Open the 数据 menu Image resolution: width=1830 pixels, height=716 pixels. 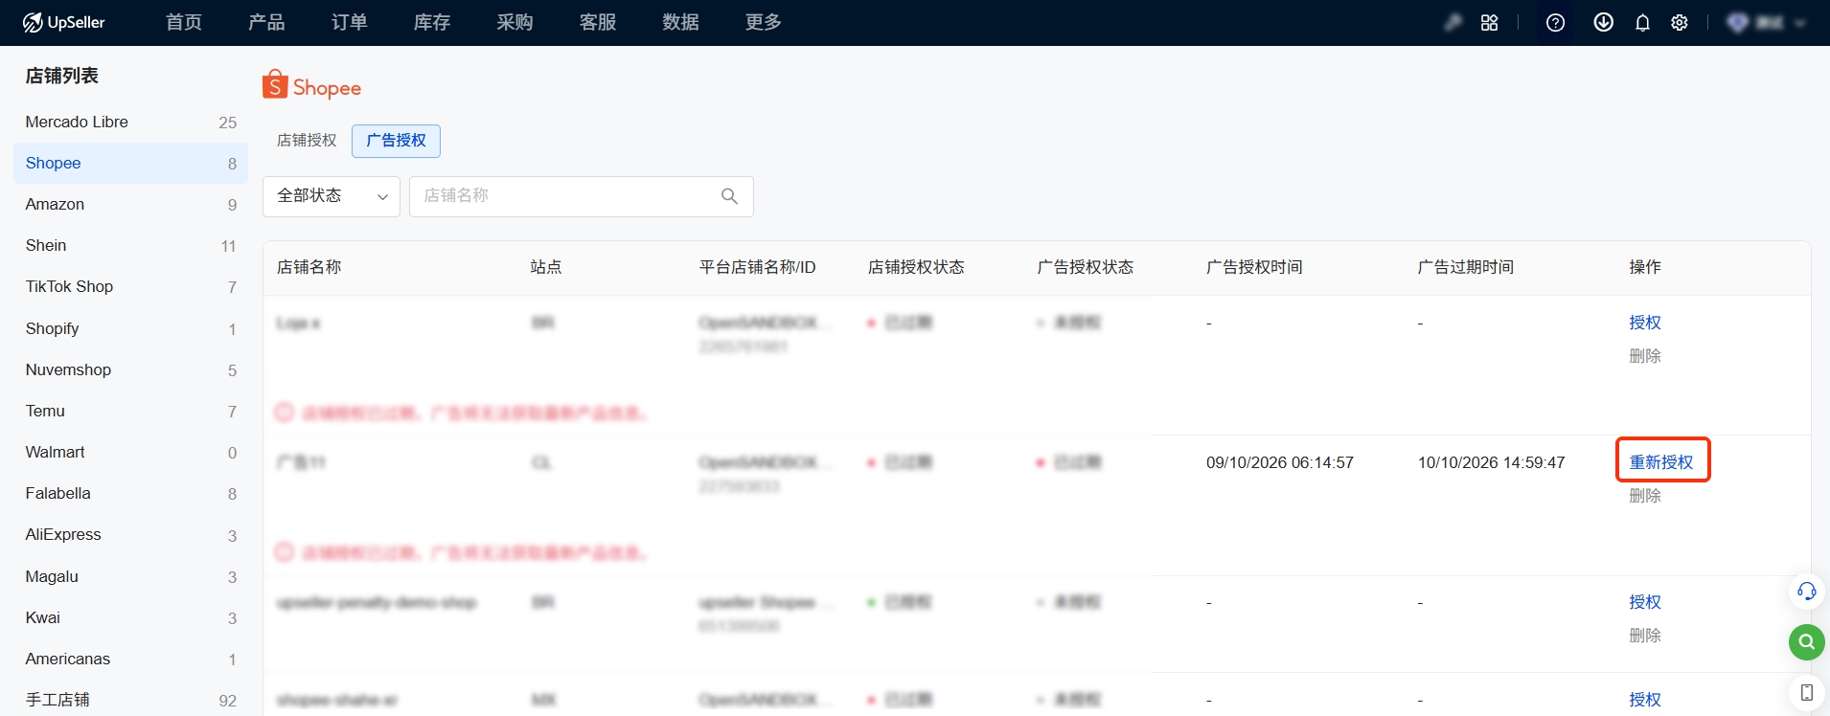tap(680, 22)
